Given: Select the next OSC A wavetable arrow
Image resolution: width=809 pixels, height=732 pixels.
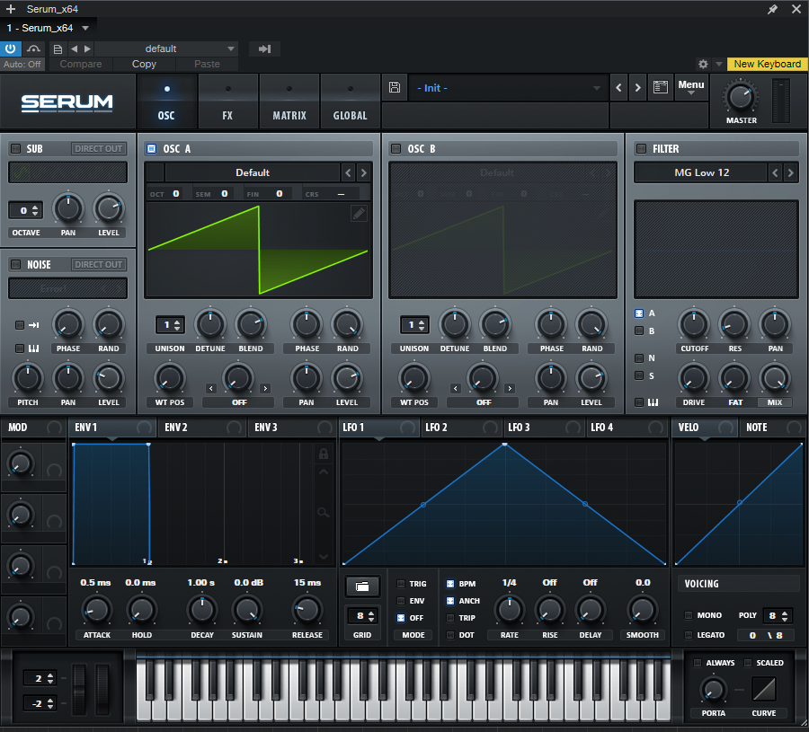Looking at the screenshot, I should point(364,172).
